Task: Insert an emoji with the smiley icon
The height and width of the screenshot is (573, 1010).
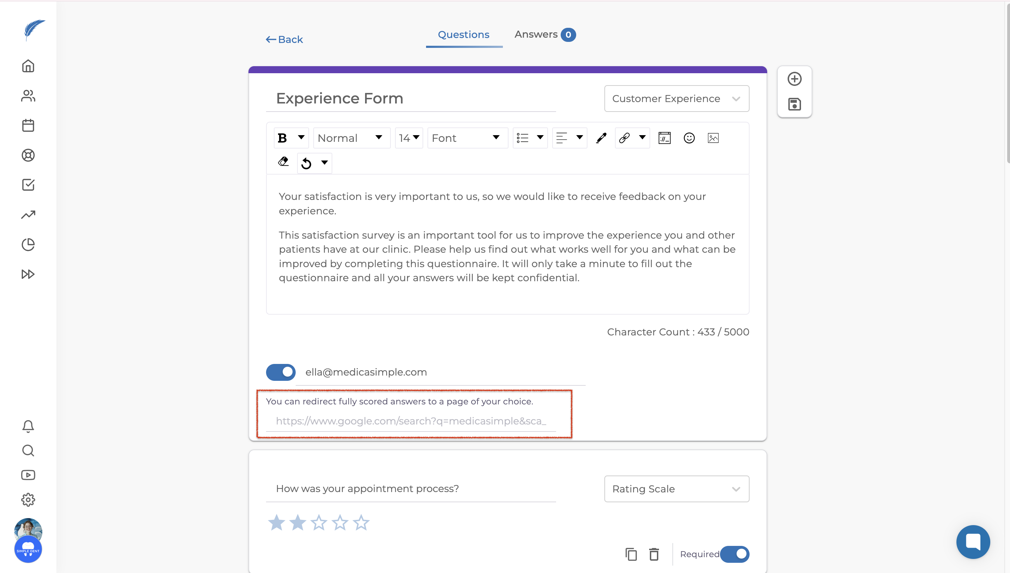Action: point(689,138)
